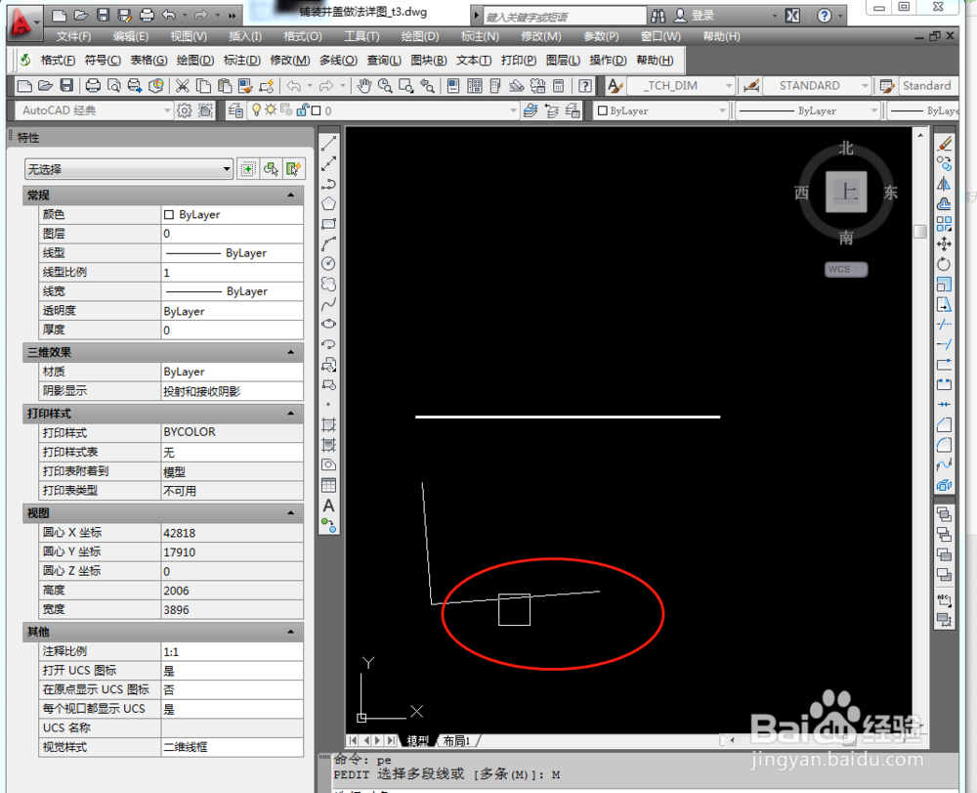Collapse the 其他 properties section
Screen dimensions: 977x793
290,632
